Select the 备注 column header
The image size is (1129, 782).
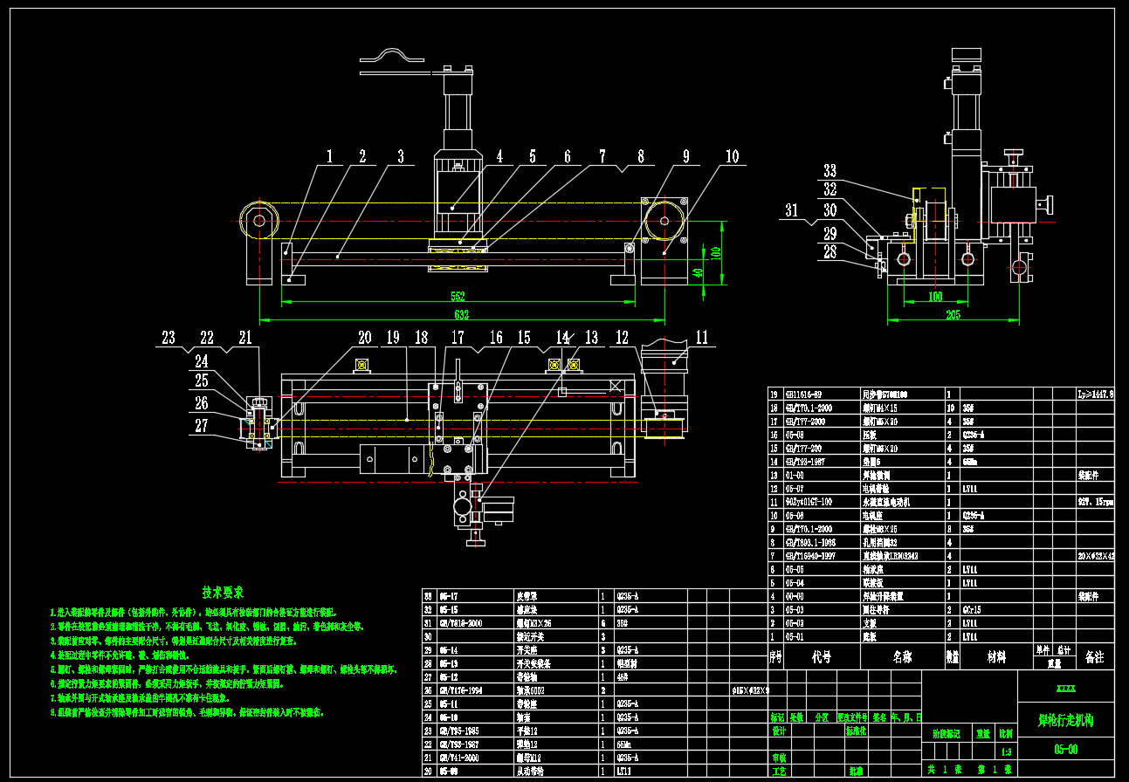[x=1094, y=656]
